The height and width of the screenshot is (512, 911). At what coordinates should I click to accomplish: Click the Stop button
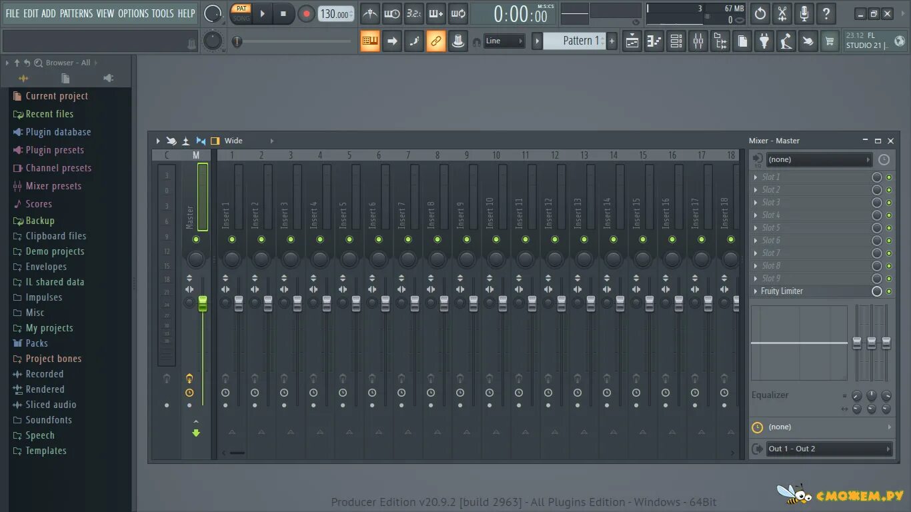pyautogui.click(x=283, y=13)
